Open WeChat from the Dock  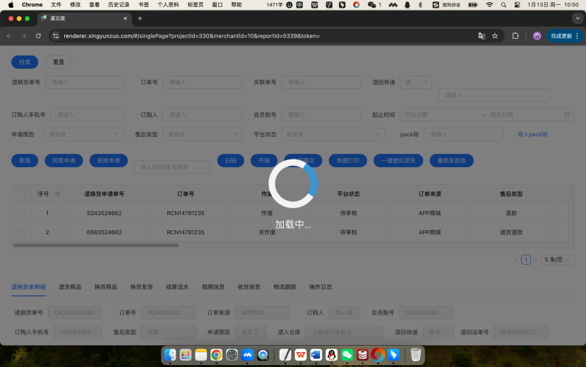[x=347, y=354]
